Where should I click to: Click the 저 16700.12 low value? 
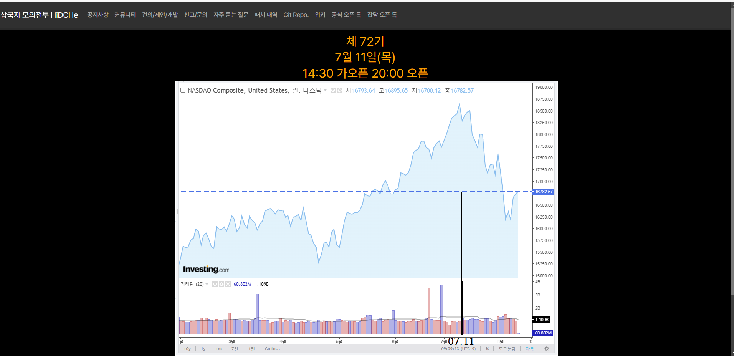(x=427, y=91)
